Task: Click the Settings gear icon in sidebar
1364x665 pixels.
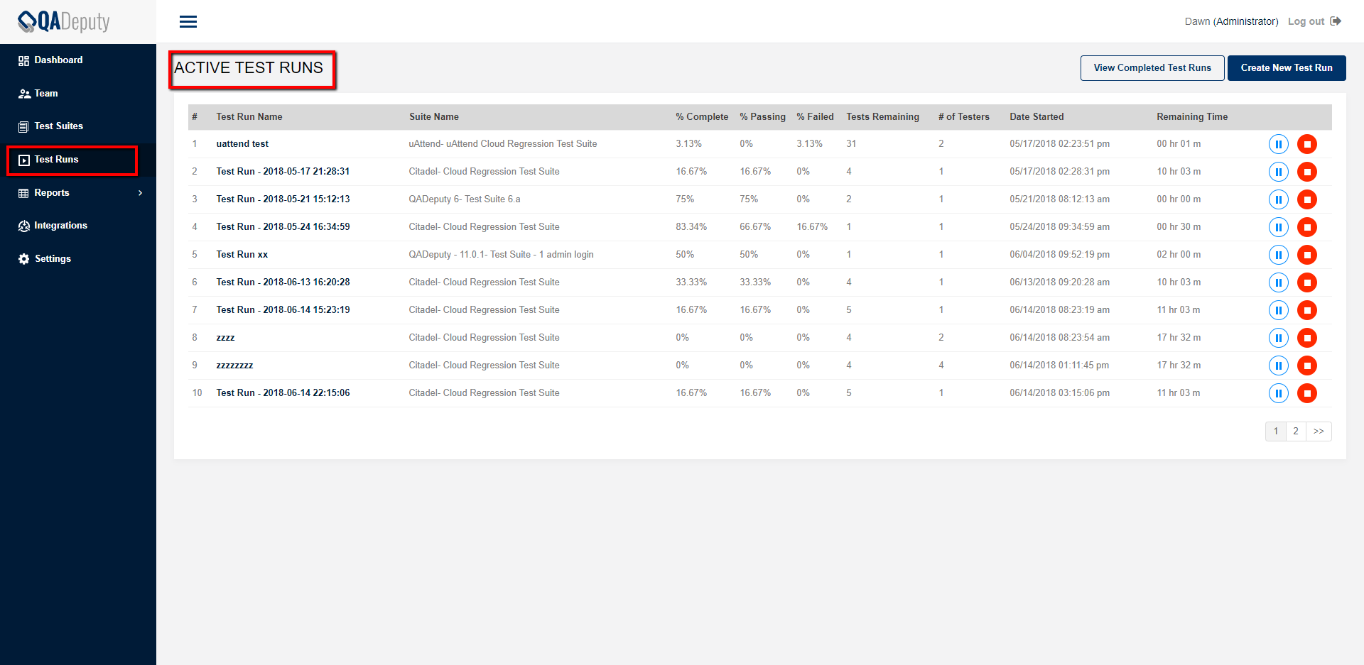Action: point(24,259)
